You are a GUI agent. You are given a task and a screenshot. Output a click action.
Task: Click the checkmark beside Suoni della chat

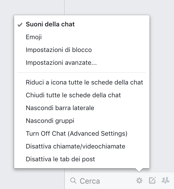[20, 25]
